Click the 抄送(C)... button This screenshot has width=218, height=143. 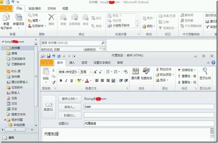(70, 115)
